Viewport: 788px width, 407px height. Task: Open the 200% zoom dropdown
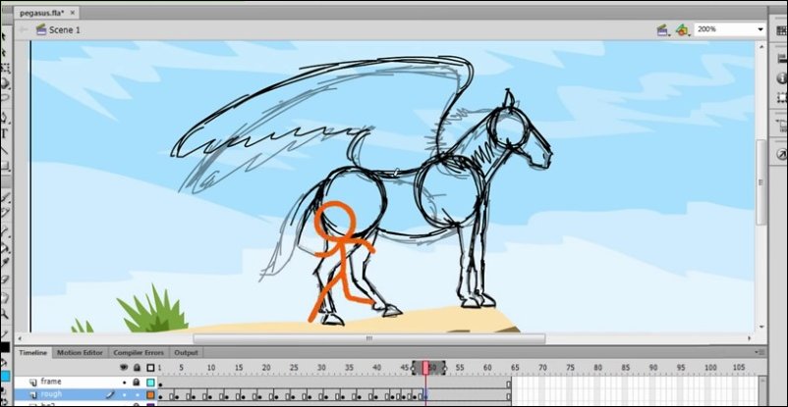click(x=760, y=29)
